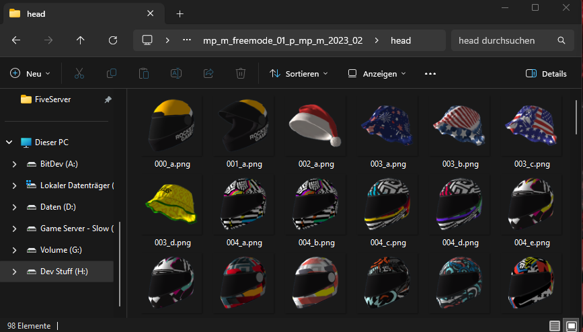Expand the Dev Stuff (H:) drive
583x332 pixels.
[15, 272]
